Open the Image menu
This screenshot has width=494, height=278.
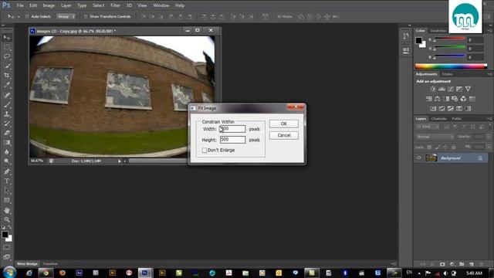(49, 5)
